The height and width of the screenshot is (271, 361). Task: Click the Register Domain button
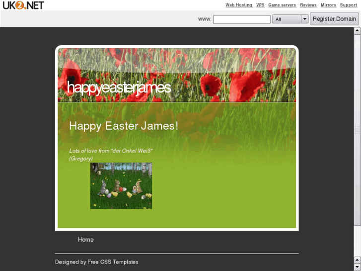(334, 19)
